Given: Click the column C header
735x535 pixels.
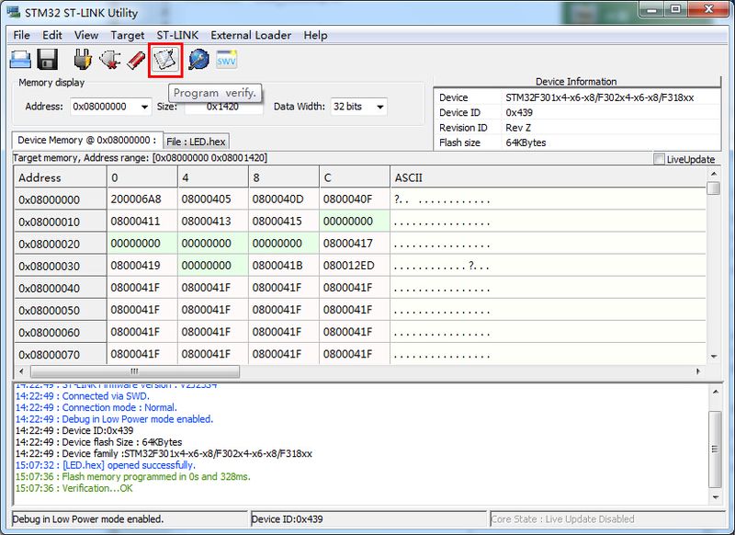Looking at the screenshot, I should (x=355, y=177).
